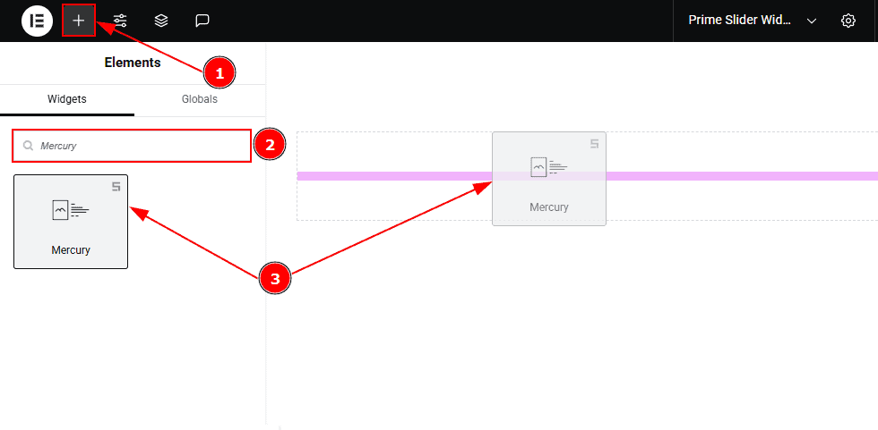Click the magnifier icon in search box
This screenshot has width=878, height=430.
coord(28,146)
